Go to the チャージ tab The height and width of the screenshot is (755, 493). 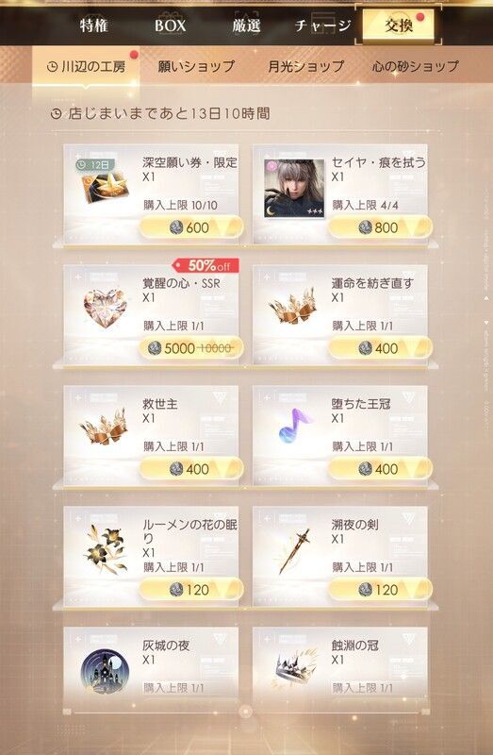pos(322,25)
